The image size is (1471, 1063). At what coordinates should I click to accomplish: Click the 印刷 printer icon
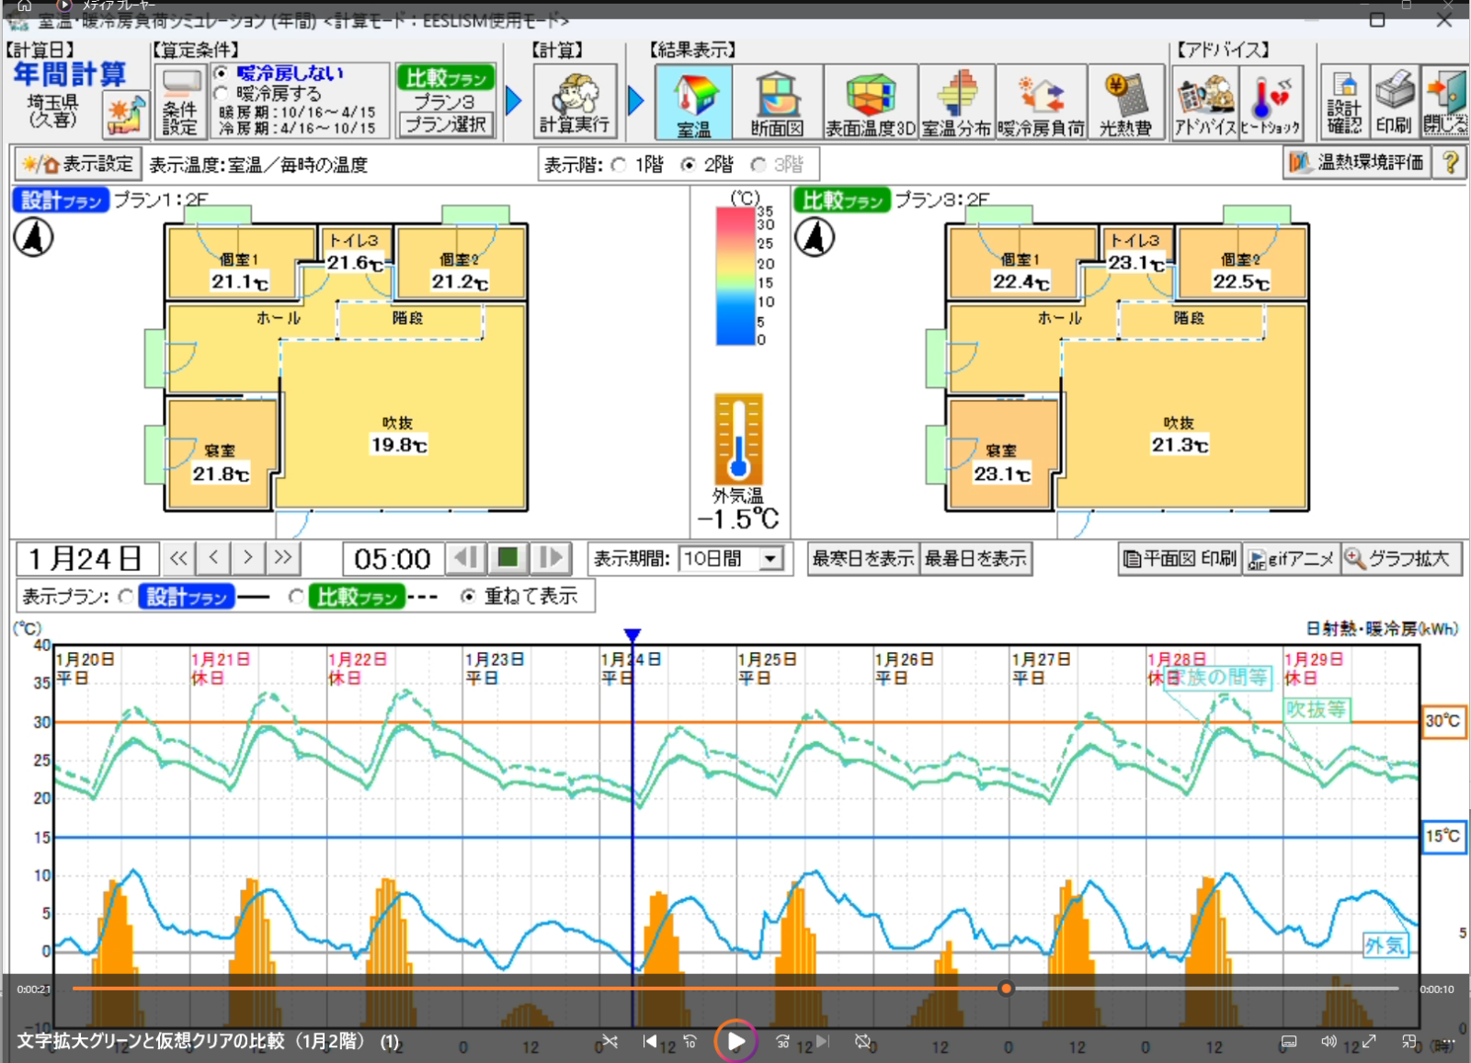(1394, 102)
